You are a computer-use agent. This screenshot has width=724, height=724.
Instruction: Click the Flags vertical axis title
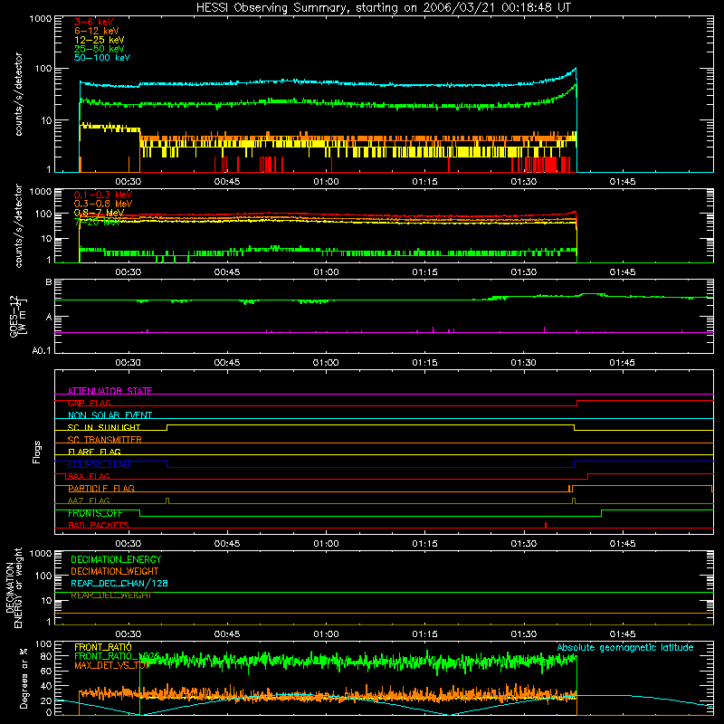coord(37,452)
